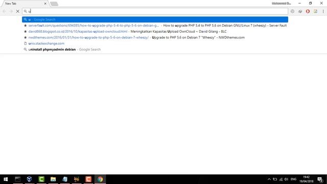The image size is (327, 184).
Task: Stop loading the page with the X button
Action: [18, 11]
